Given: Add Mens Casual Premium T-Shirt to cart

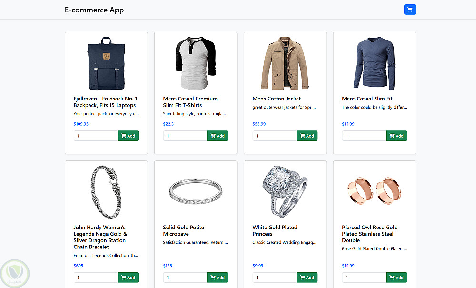Looking at the screenshot, I should (x=218, y=136).
